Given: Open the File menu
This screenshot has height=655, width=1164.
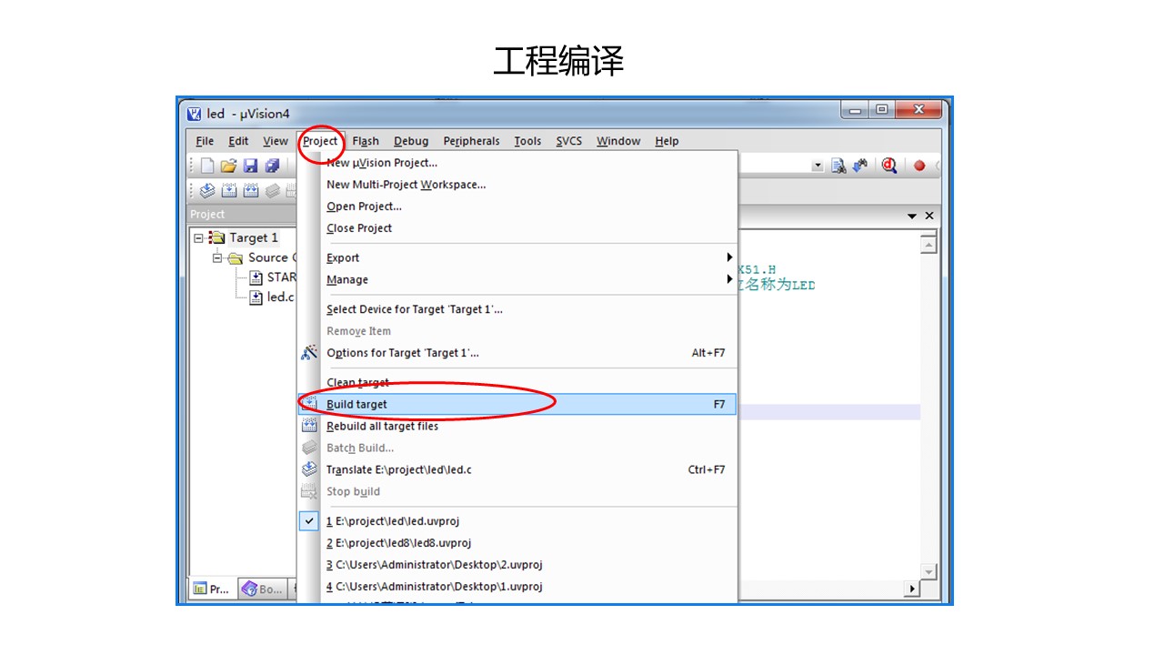Looking at the screenshot, I should point(206,141).
